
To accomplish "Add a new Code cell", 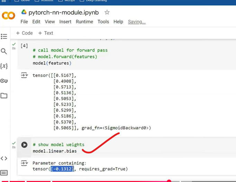I will [x=24, y=33].
